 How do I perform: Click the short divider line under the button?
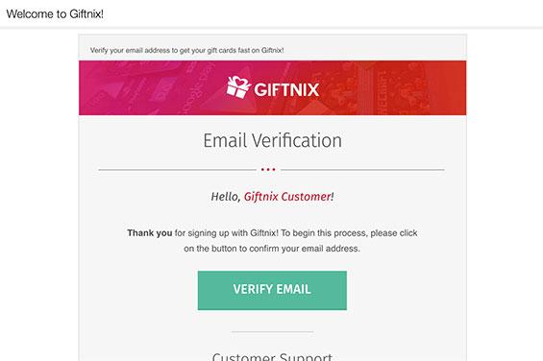point(272,331)
